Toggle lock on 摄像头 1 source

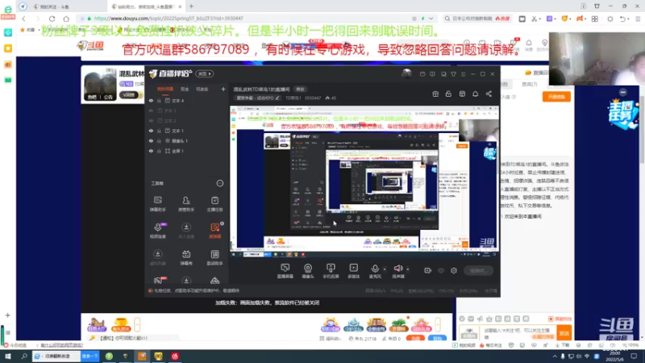pos(159,140)
